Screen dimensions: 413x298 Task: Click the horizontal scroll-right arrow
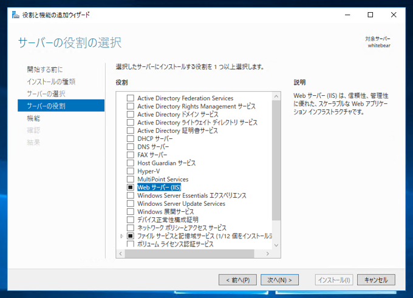(x=268, y=254)
